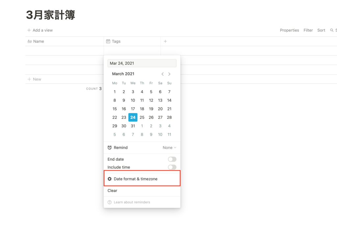This screenshot has width=337, height=227.
Task: Click the COUNT 3 summary
Action: pos(94,89)
